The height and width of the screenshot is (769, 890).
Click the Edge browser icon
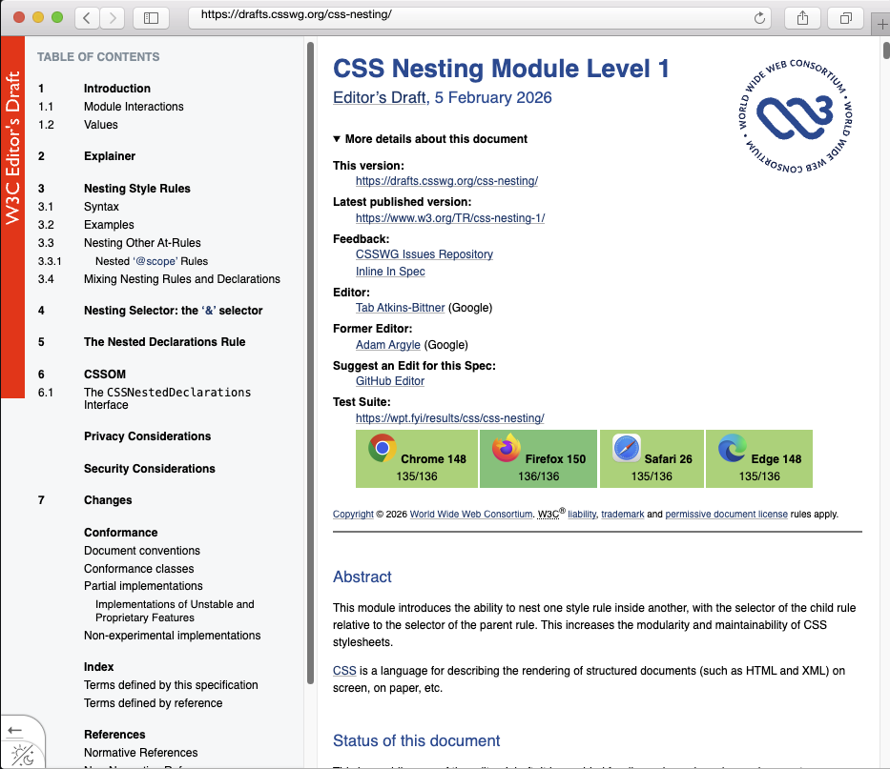pyautogui.click(x=733, y=448)
